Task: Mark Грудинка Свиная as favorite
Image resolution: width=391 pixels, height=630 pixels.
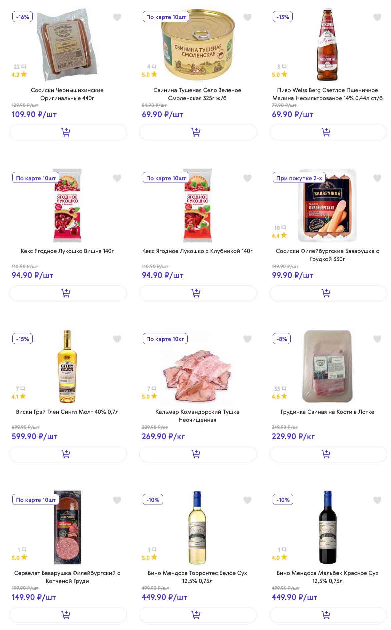Action: click(377, 339)
